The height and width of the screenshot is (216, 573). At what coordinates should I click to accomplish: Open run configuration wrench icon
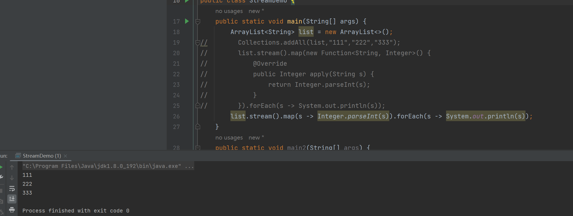1,177
